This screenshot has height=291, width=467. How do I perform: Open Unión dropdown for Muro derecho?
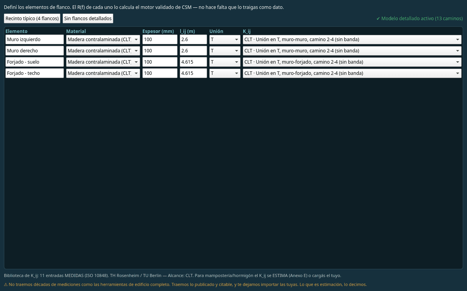click(x=225, y=50)
